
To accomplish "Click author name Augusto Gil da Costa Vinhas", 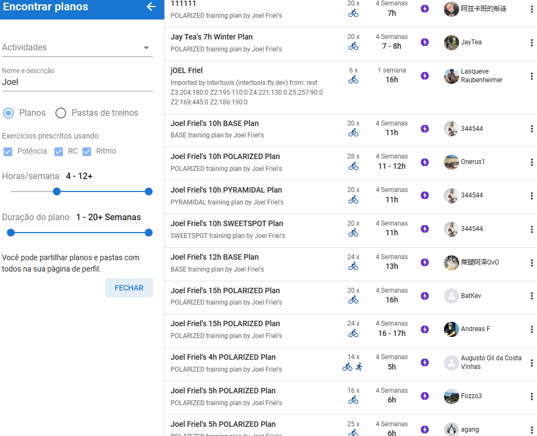I will (491, 362).
